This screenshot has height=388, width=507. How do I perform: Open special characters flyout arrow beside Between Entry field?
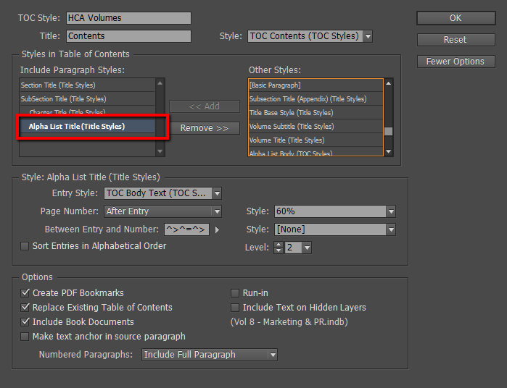[217, 229]
